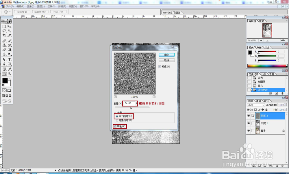
Task: Open History panel options menu
Action: [x=286, y=74]
